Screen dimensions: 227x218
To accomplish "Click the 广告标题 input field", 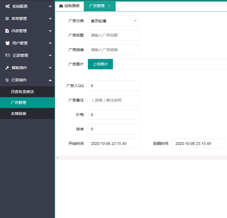I will click(114, 35).
